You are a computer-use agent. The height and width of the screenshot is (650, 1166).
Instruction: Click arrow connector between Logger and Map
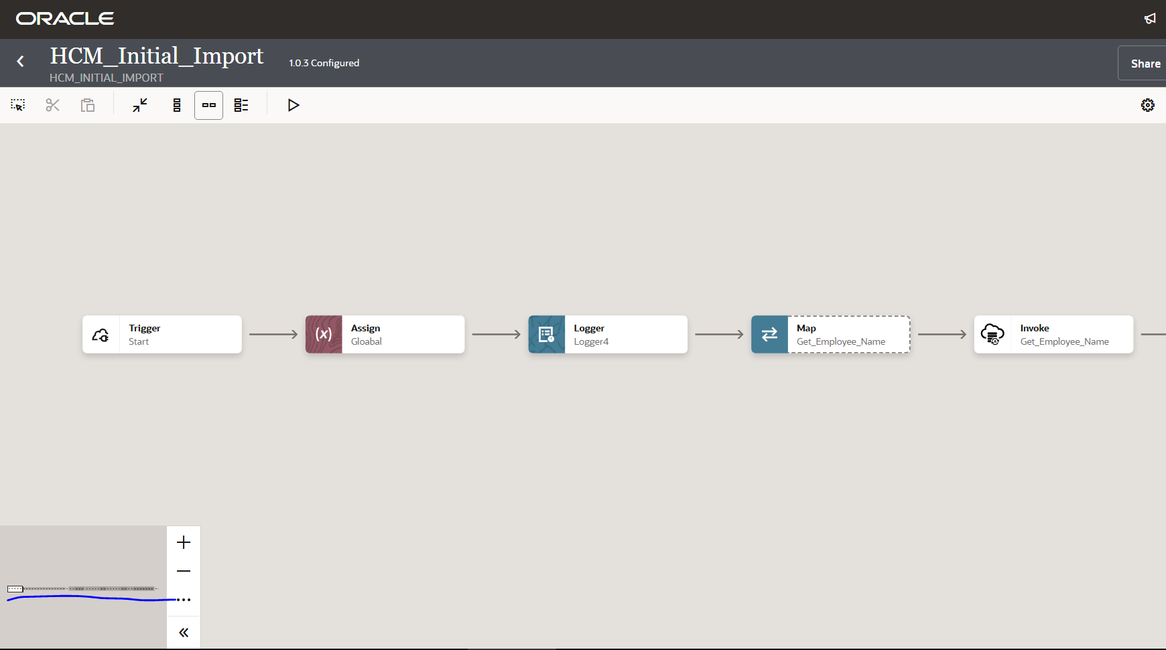[x=719, y=334]
